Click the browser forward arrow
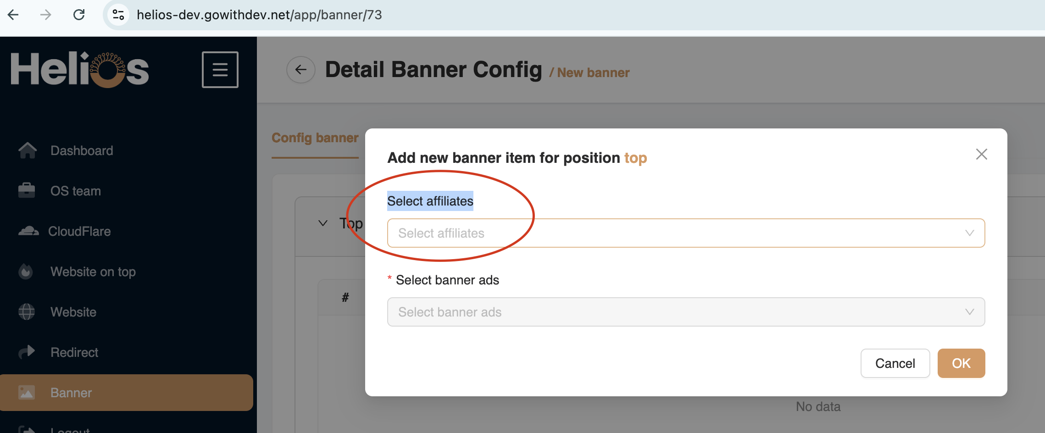1045x433 pixels. tap(45, 15)
